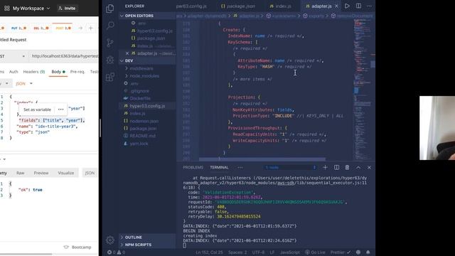455x256 pixels.
Task: Close the adapter.js editor tab
Action: tap(336, 6)
